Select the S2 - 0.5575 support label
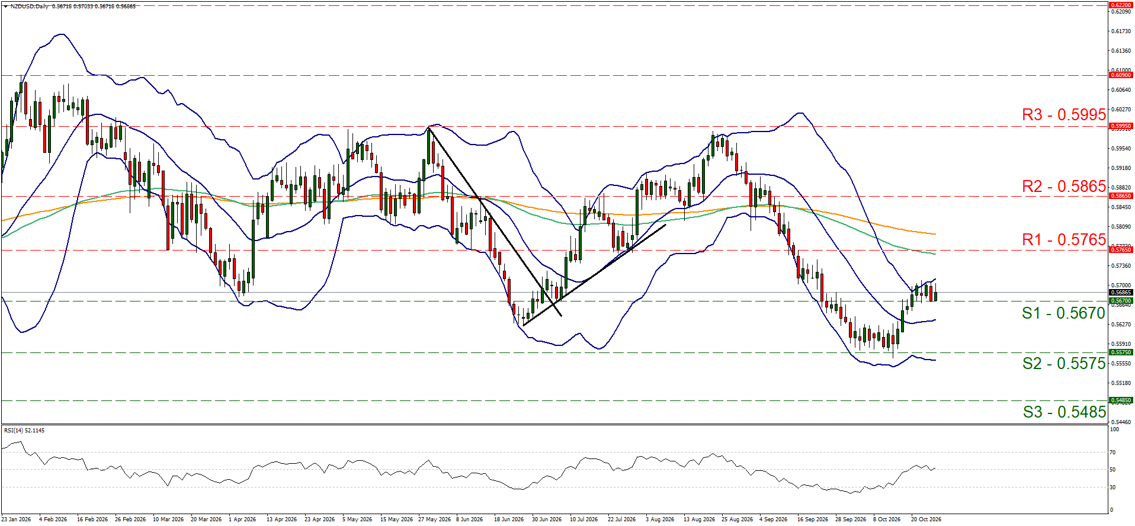1135x526 pixels. [1064, 364]
